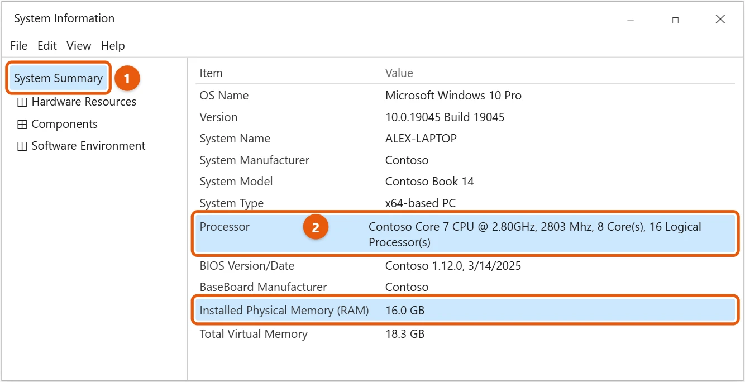Click the Microsoft Windows 10 Pro value
The image size is (745, 382).
tap(453, 95)
